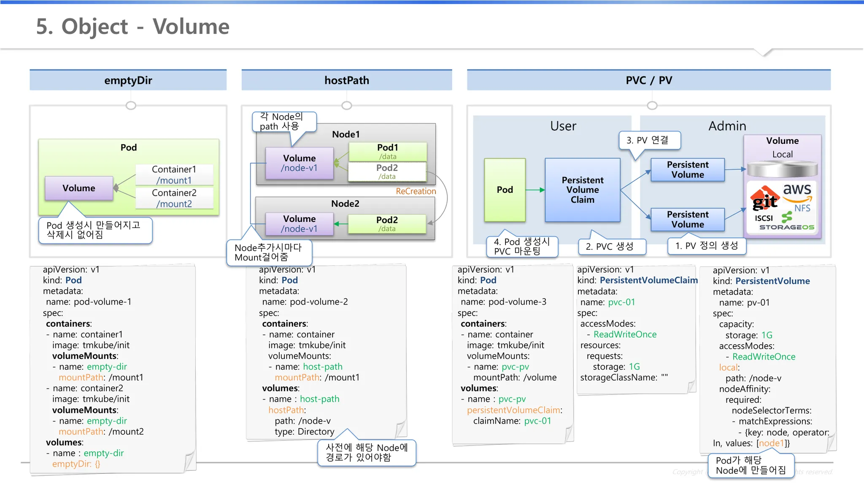Click the purple Volume box in emptyDir Pod
The width and height of the screenshot is (864, 486).
coord(79,188)
